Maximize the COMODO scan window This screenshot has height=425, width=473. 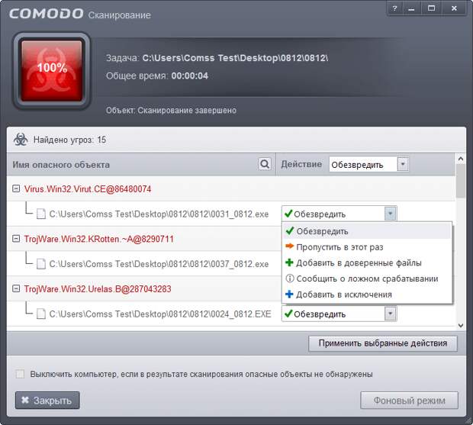click(x=431, y=8)
